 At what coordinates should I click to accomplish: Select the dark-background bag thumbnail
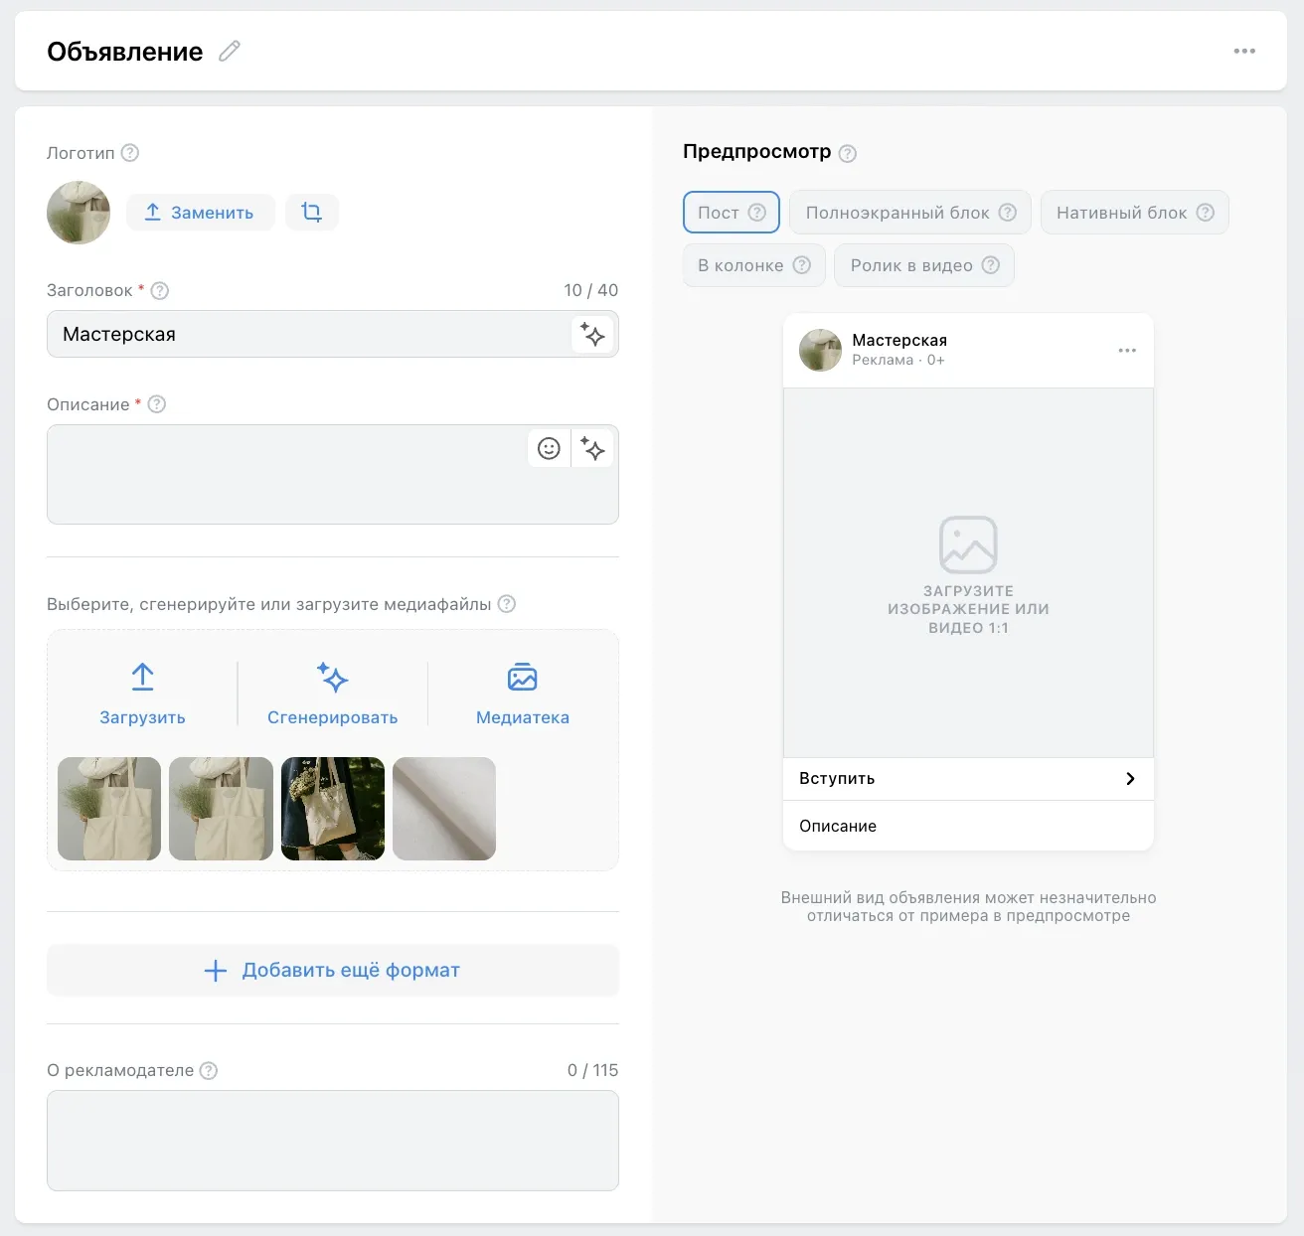[x=333, y=809]
